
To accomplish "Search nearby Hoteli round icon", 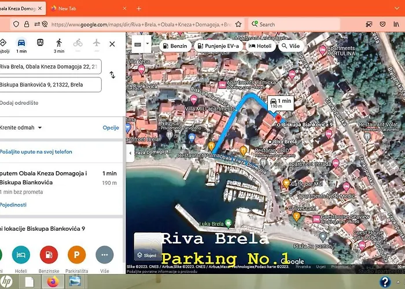I will point(21,255).
